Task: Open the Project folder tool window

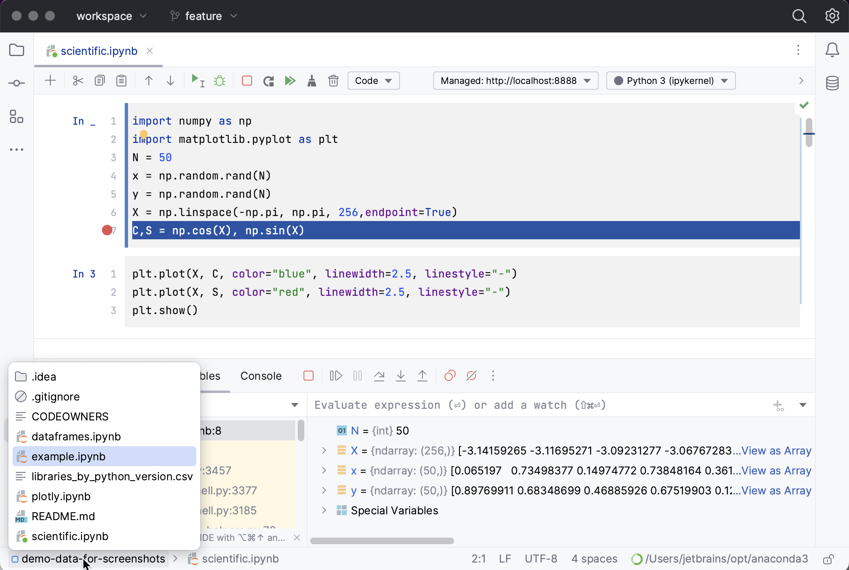Action: pos(17,50)
